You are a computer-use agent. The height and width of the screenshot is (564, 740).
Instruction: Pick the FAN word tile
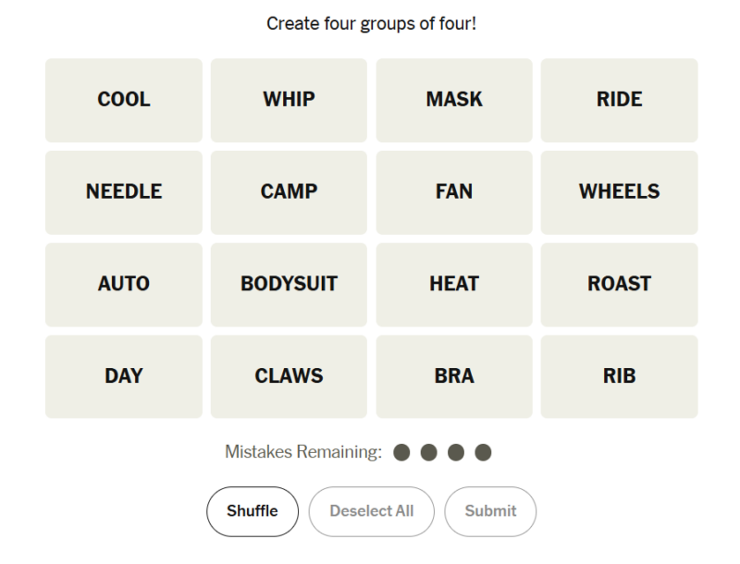click(x=454, y=192)
